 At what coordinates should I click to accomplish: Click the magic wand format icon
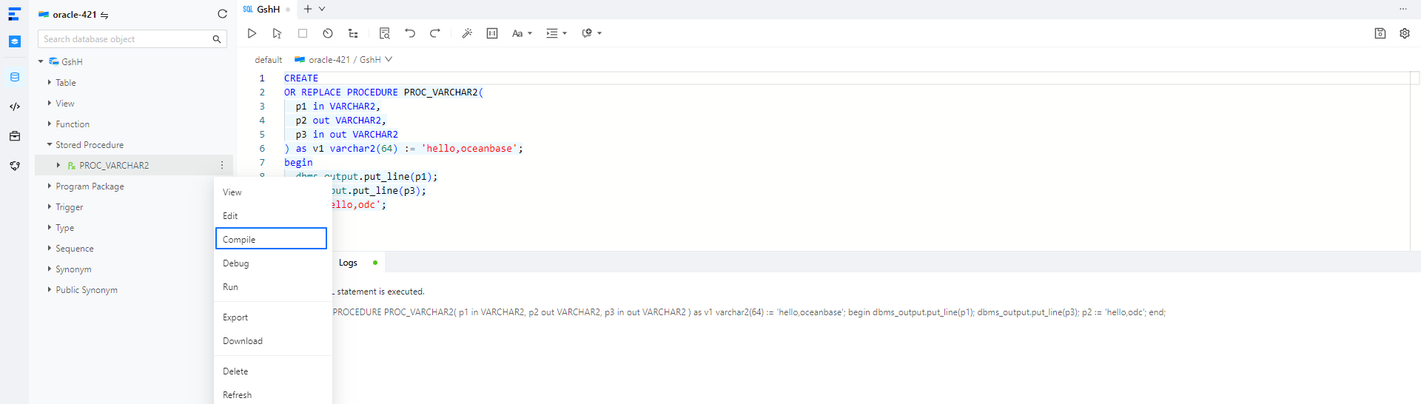[467, 33]
